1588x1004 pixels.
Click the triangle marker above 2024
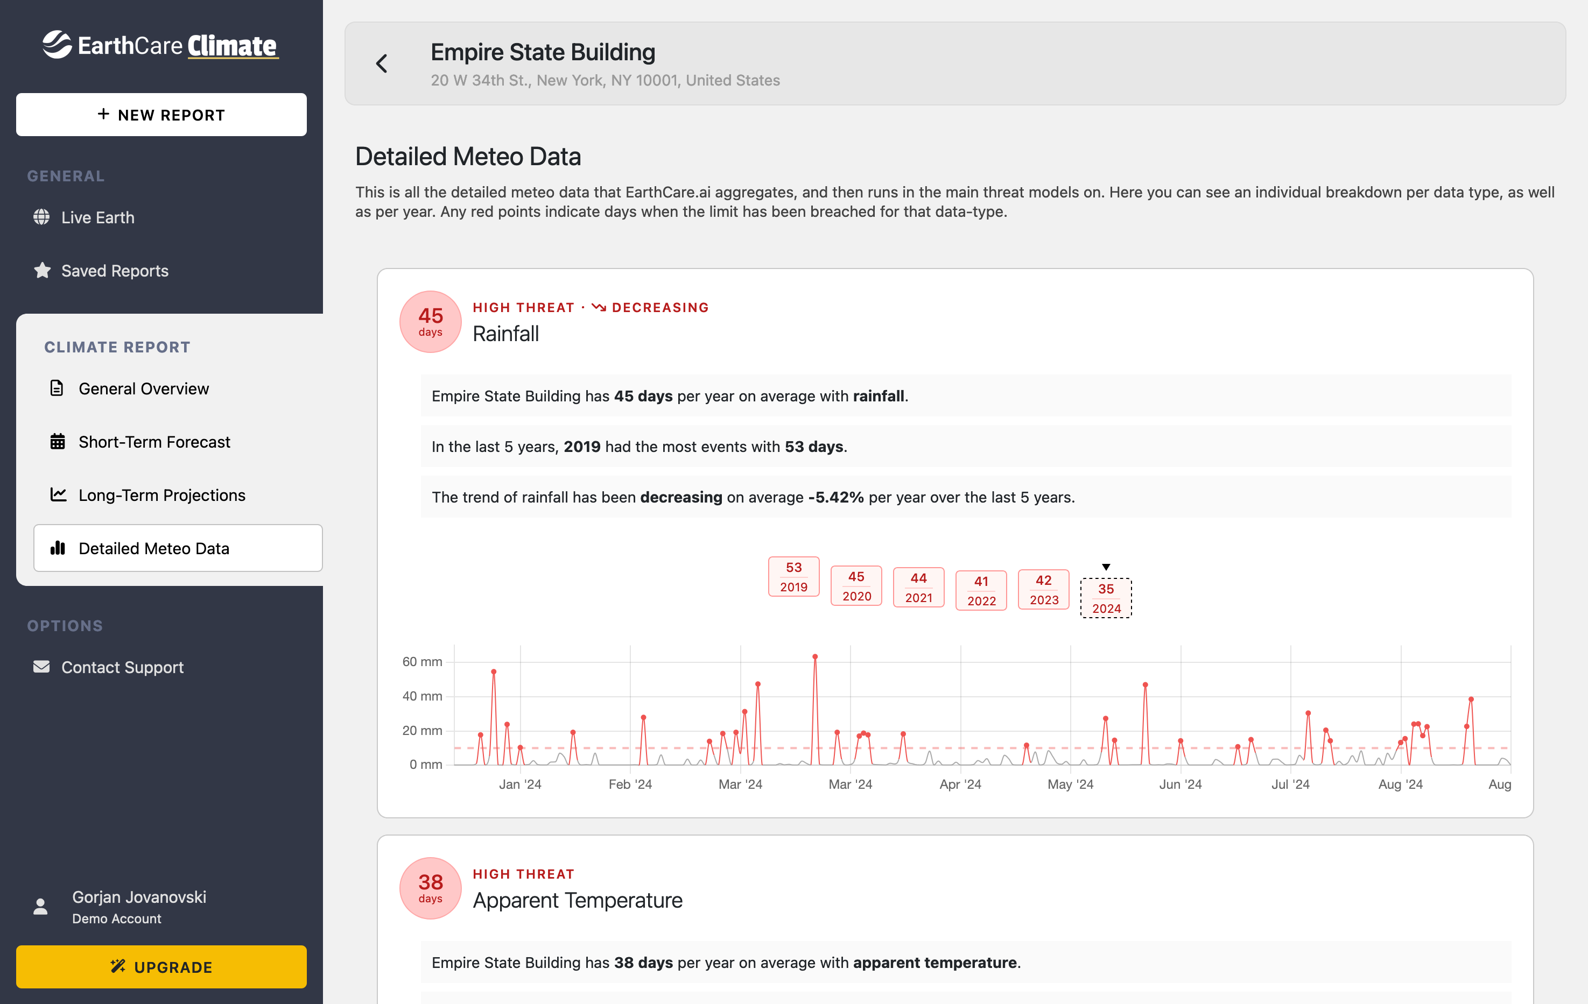(1106, 567)
